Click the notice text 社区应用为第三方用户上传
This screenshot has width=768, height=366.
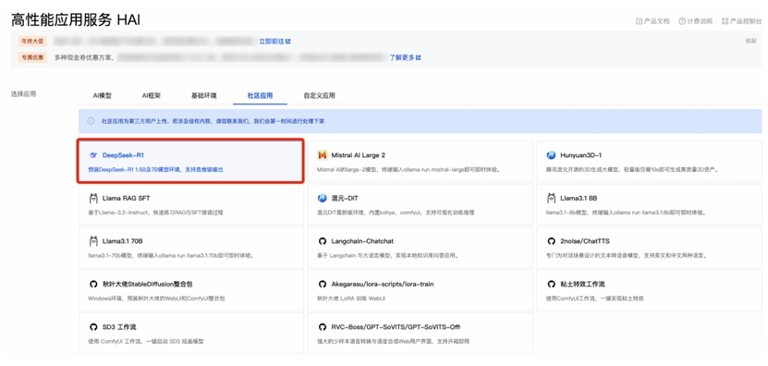[213, 121]
